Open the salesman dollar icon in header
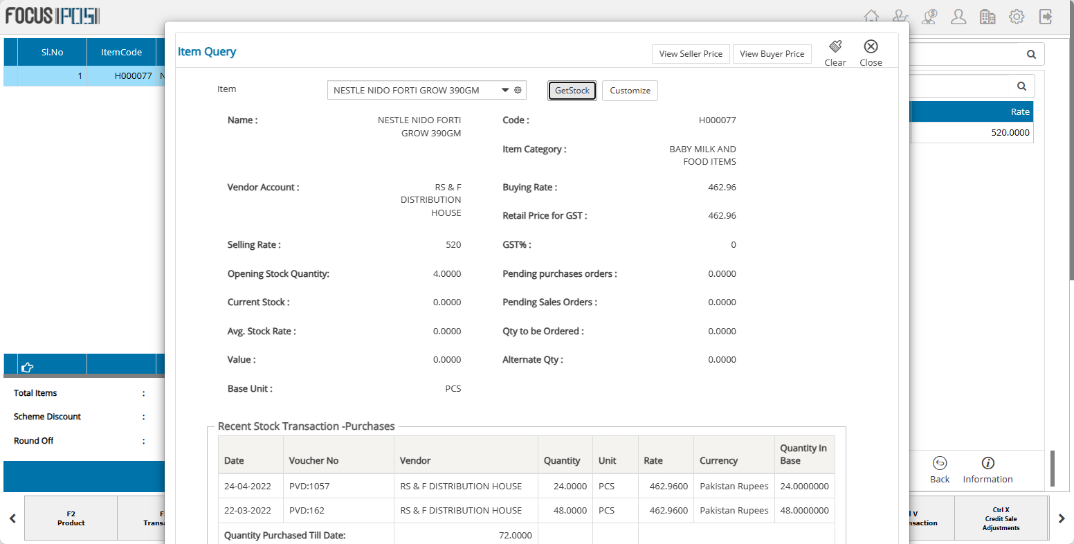This screenshot has width=1074, height=544. tap(929, 17)
